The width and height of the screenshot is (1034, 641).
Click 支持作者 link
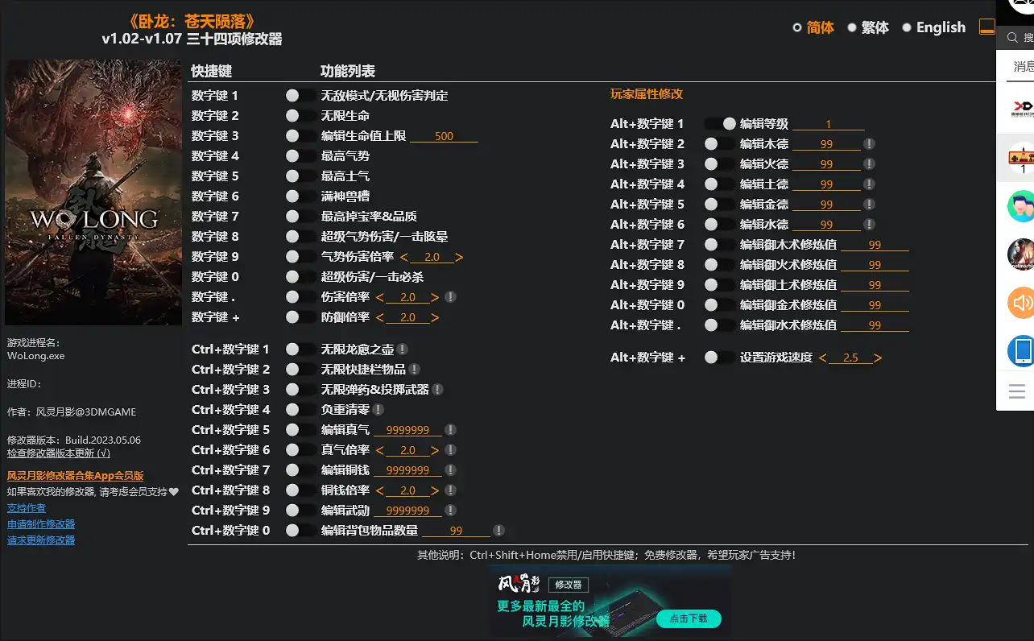point(27,508)
